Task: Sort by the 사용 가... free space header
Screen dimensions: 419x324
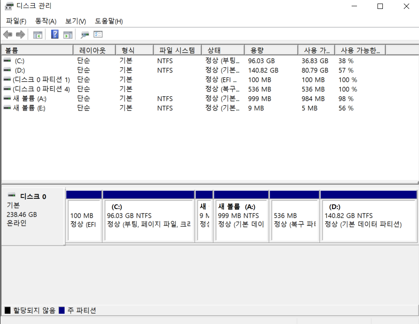Action: coord(316,50)
